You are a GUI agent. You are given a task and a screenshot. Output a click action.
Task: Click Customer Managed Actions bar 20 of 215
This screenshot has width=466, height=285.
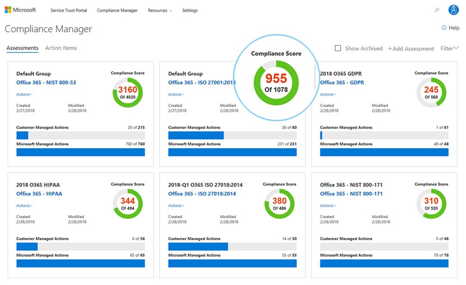click(x=81, y=135)
